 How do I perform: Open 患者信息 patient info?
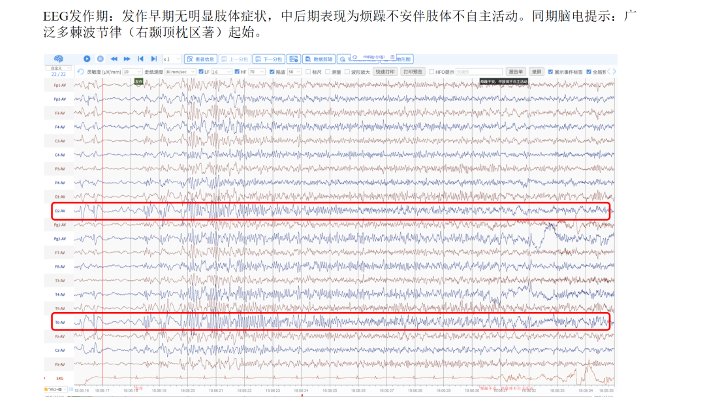pyautogui.click(x=200, y=59)
